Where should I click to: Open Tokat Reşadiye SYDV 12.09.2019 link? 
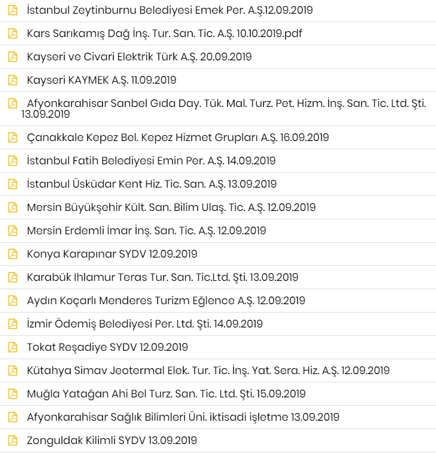point(107,347)
